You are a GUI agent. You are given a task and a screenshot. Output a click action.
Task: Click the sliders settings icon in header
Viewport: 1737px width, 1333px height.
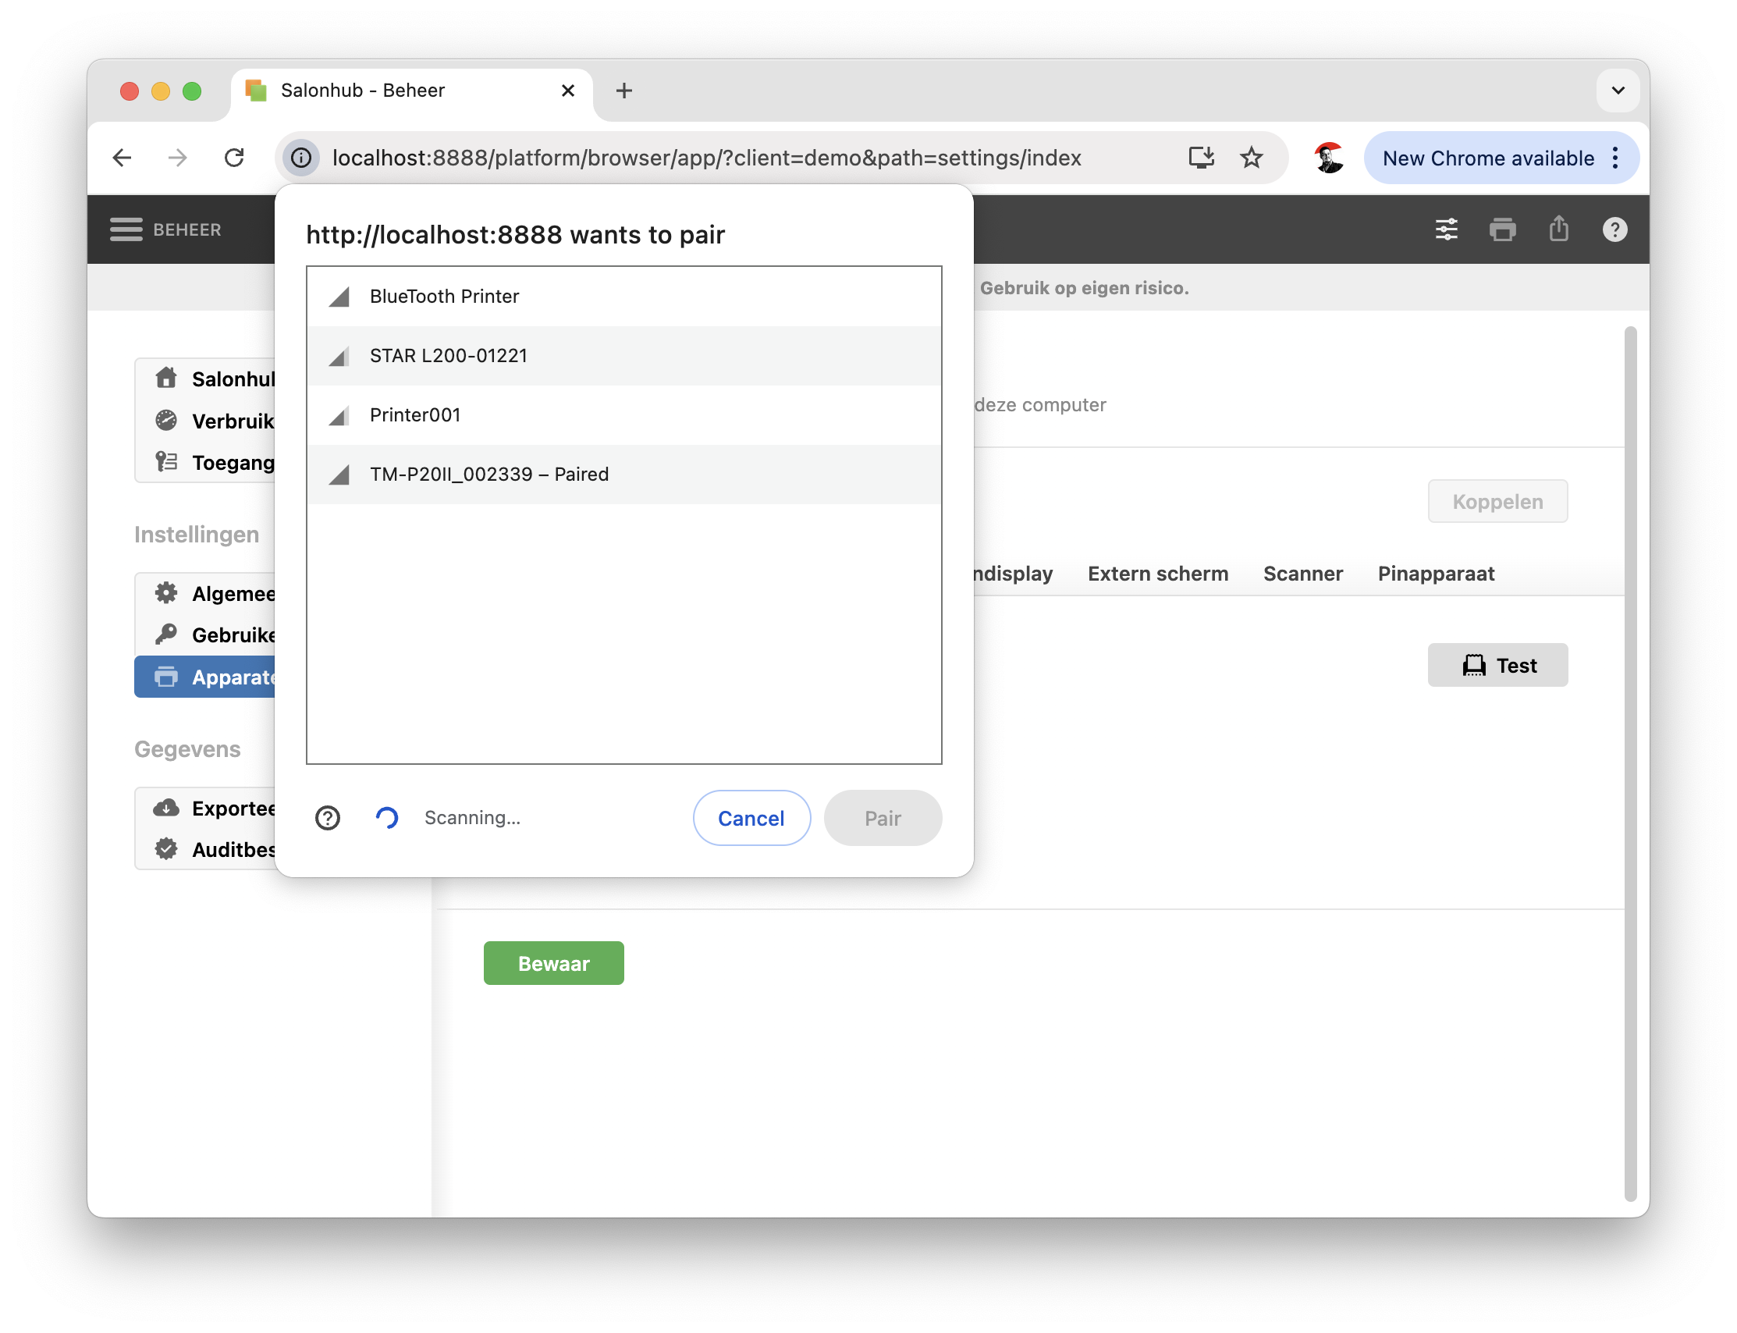[x=1446, y=229]
